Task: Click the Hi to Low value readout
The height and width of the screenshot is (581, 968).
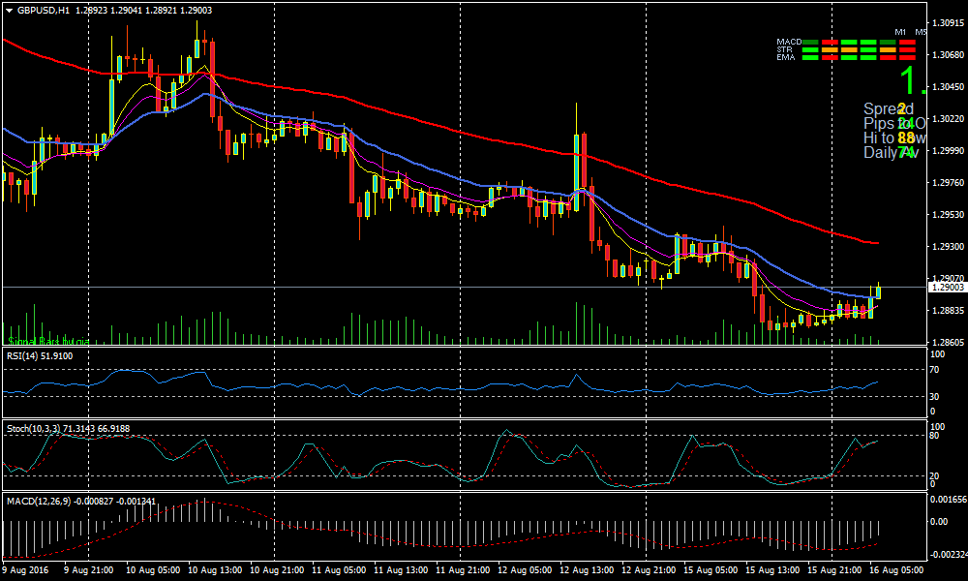Action: tap(906, 138)
